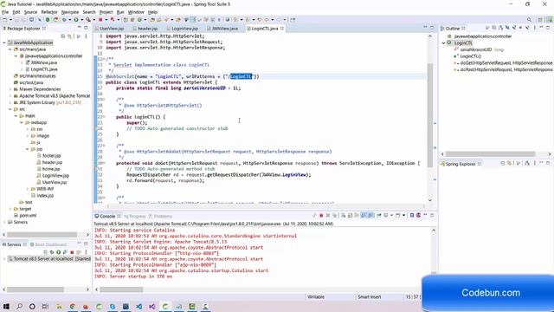Click the toolbar search magnifier (Quick Access)

tap(529, 20)
